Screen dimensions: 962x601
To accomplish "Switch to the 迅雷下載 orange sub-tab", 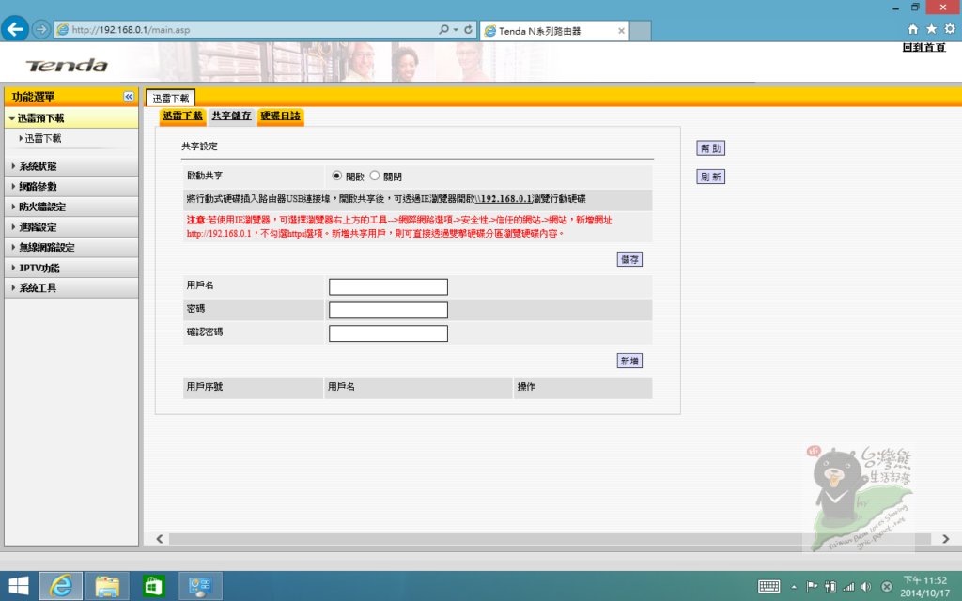I will 182,116.
